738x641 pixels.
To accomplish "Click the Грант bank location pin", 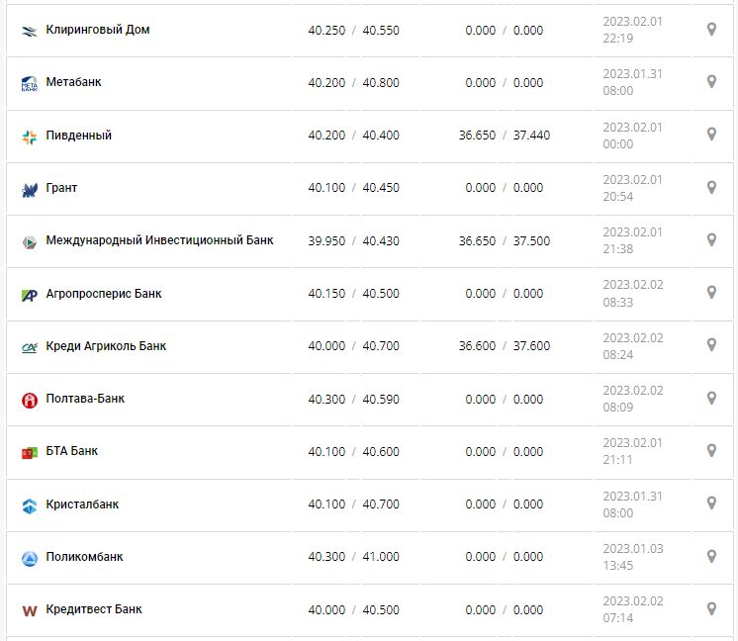I will coord(710,187).
